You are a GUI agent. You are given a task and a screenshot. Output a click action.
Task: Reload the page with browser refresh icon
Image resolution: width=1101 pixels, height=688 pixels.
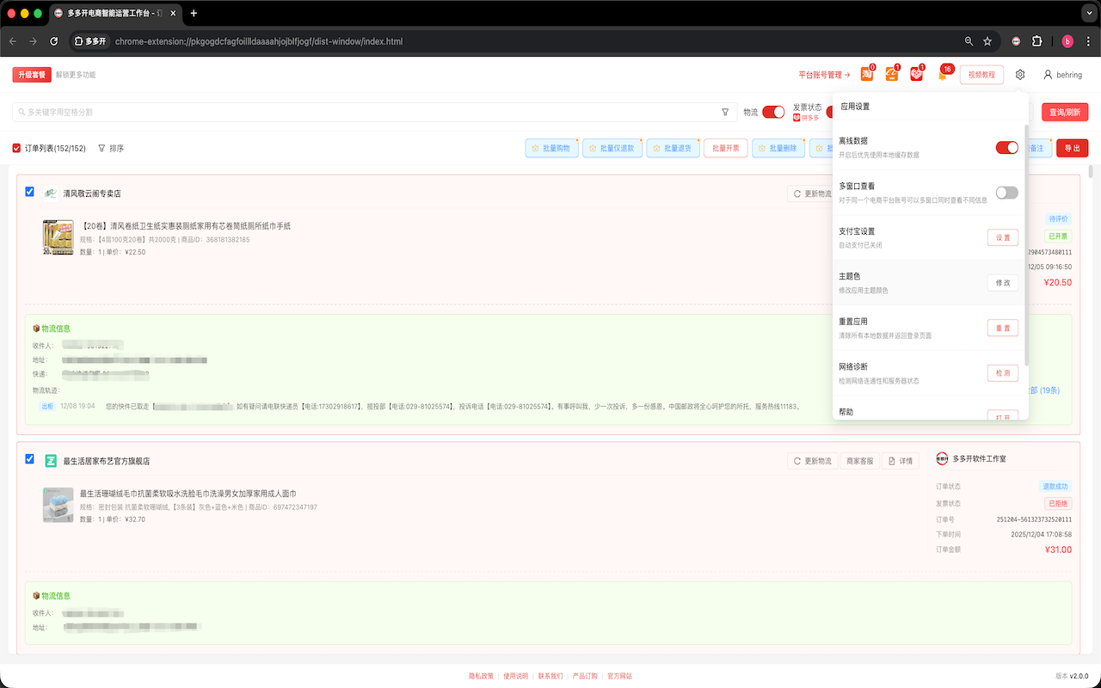pyautogui.click(x=54, y=41)
